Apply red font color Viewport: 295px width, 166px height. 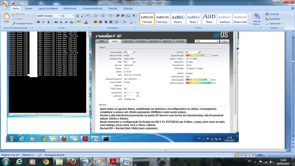click(86, 22)
